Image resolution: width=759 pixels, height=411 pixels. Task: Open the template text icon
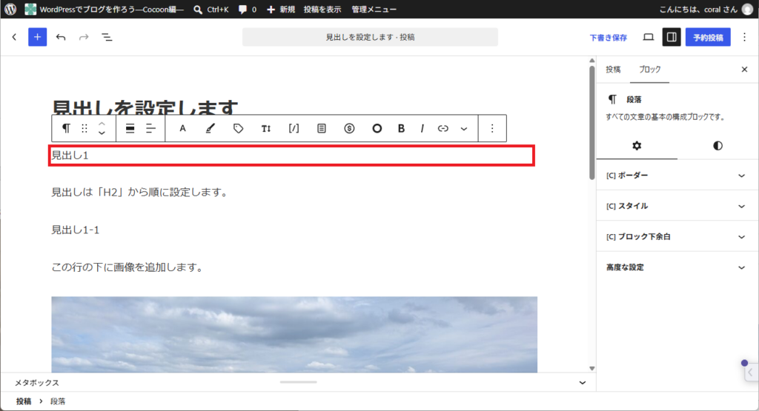[322, 128]
